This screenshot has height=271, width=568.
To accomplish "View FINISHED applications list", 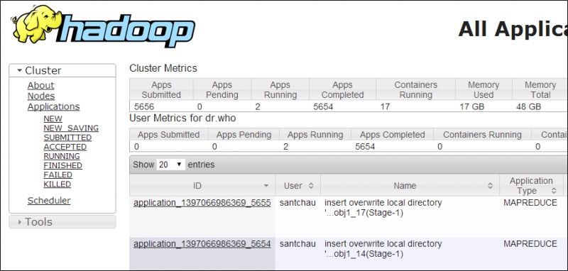I will point(63,165).
